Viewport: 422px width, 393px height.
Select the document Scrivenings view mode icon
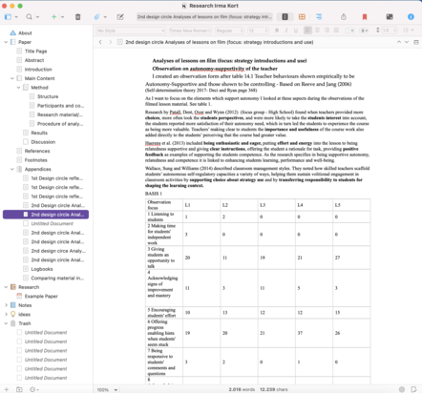(285, 17)
